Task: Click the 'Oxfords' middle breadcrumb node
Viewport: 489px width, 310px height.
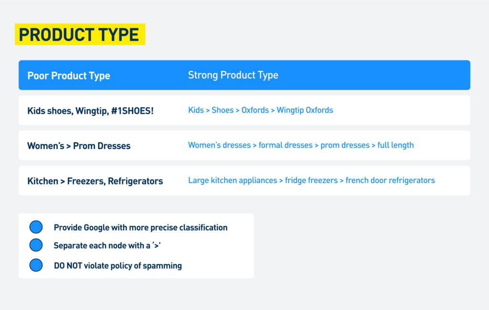Action: [x=255, y=110]
